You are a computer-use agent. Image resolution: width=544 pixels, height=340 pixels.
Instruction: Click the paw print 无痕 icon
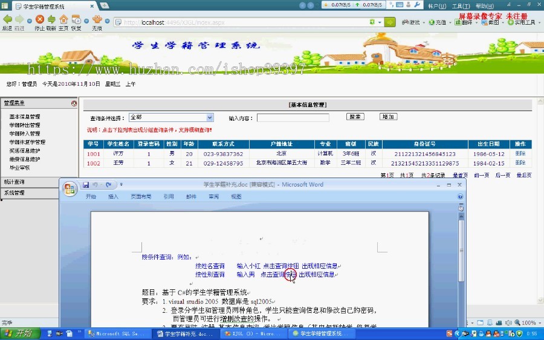tap(97, 19)
